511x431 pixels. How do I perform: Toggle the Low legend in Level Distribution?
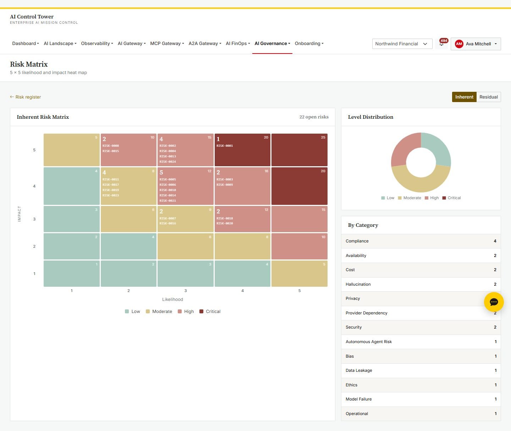point(388,198)
